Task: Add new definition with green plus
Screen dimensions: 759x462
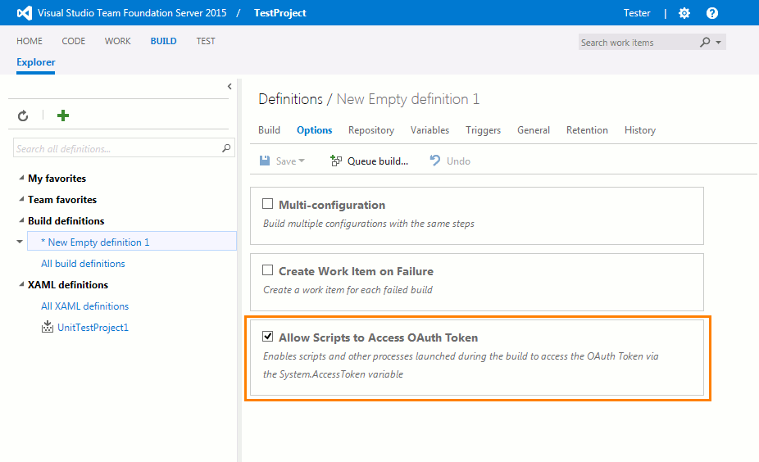Action: (x=63, y=115)
